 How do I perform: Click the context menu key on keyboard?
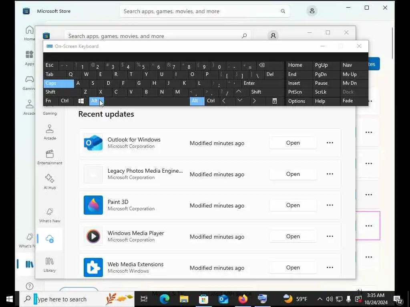click(x=275, y=101)
